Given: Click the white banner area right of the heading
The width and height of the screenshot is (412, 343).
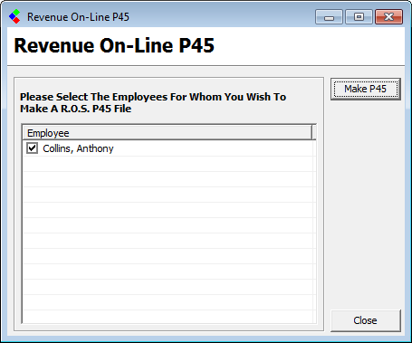Looking at the screenshot, I should click(310, 46).
